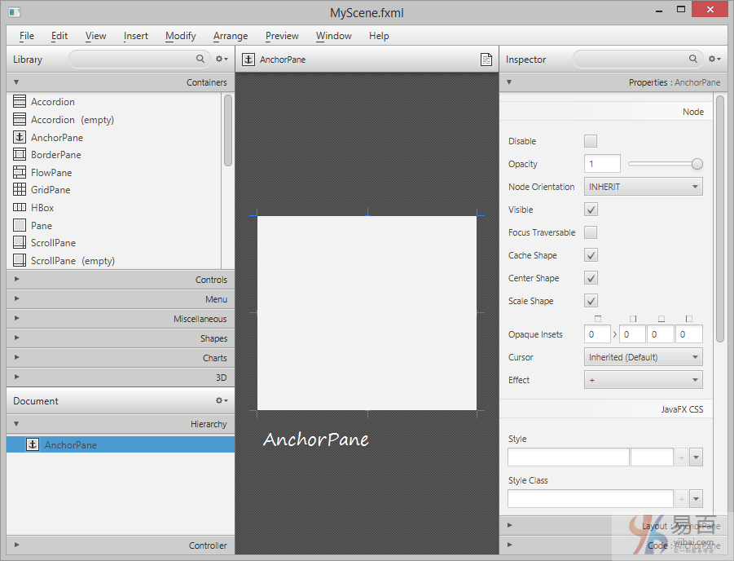The image size is (734, 561).
Task: Pick the FlowPane icon from Containers
Action: click(20, 173)
